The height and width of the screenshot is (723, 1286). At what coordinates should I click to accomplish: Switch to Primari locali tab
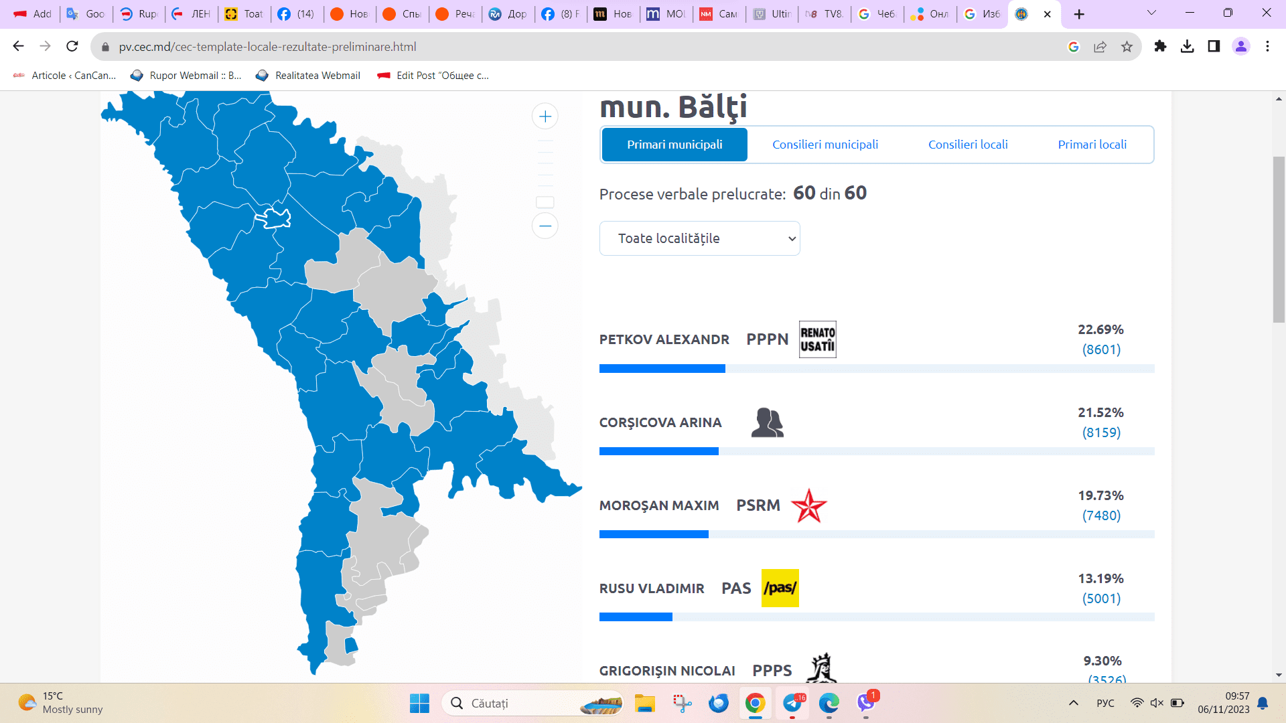click(1092, 145)
